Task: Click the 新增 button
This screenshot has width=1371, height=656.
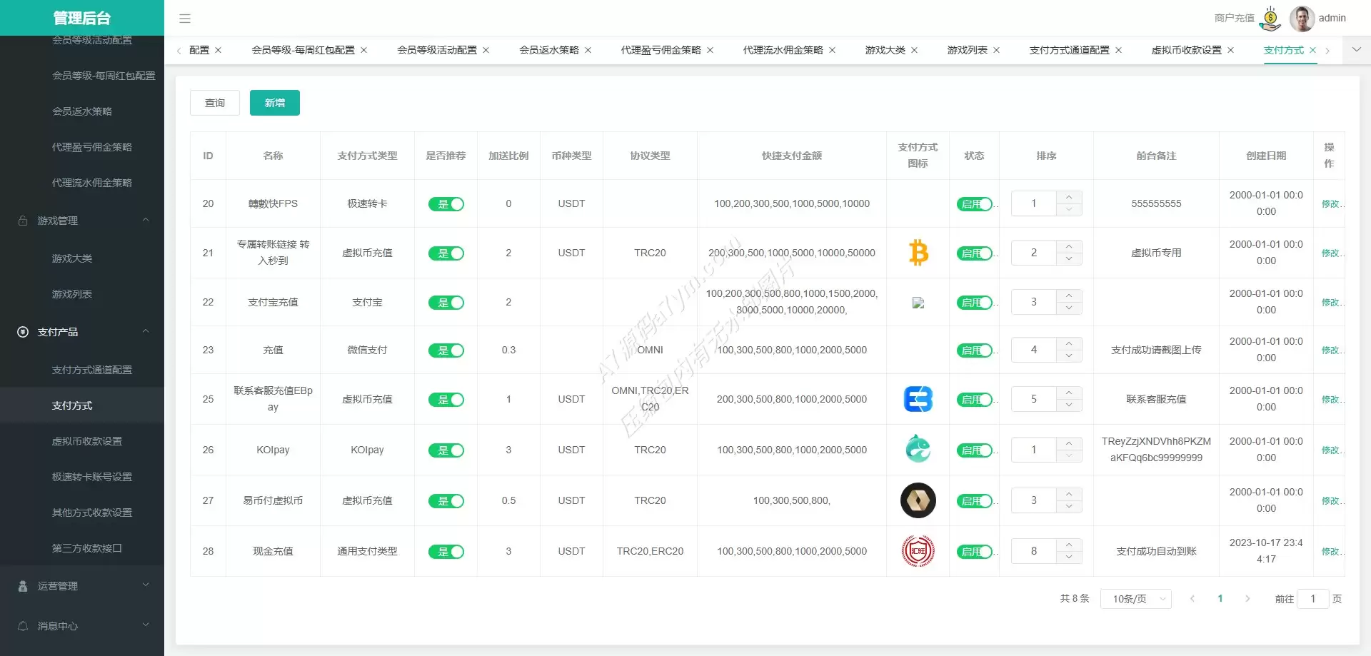Action: point(275,103)
